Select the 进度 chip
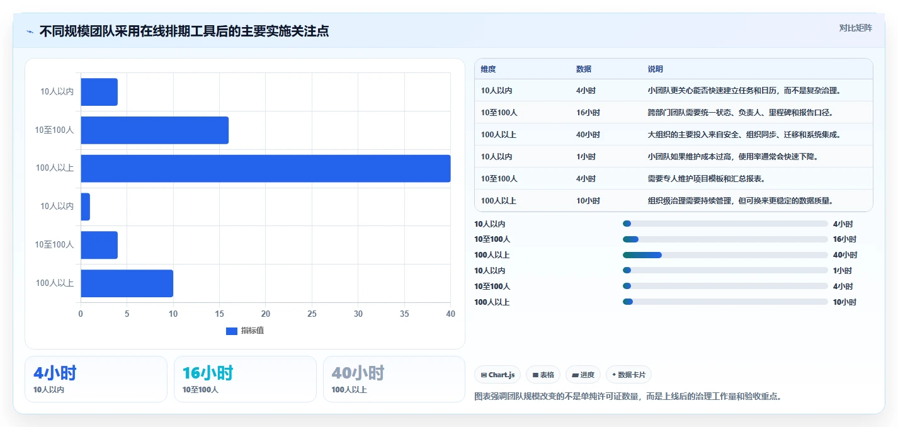Image resolution: width=898 pixels, height=427 pixels. click(x=583, y=375)
